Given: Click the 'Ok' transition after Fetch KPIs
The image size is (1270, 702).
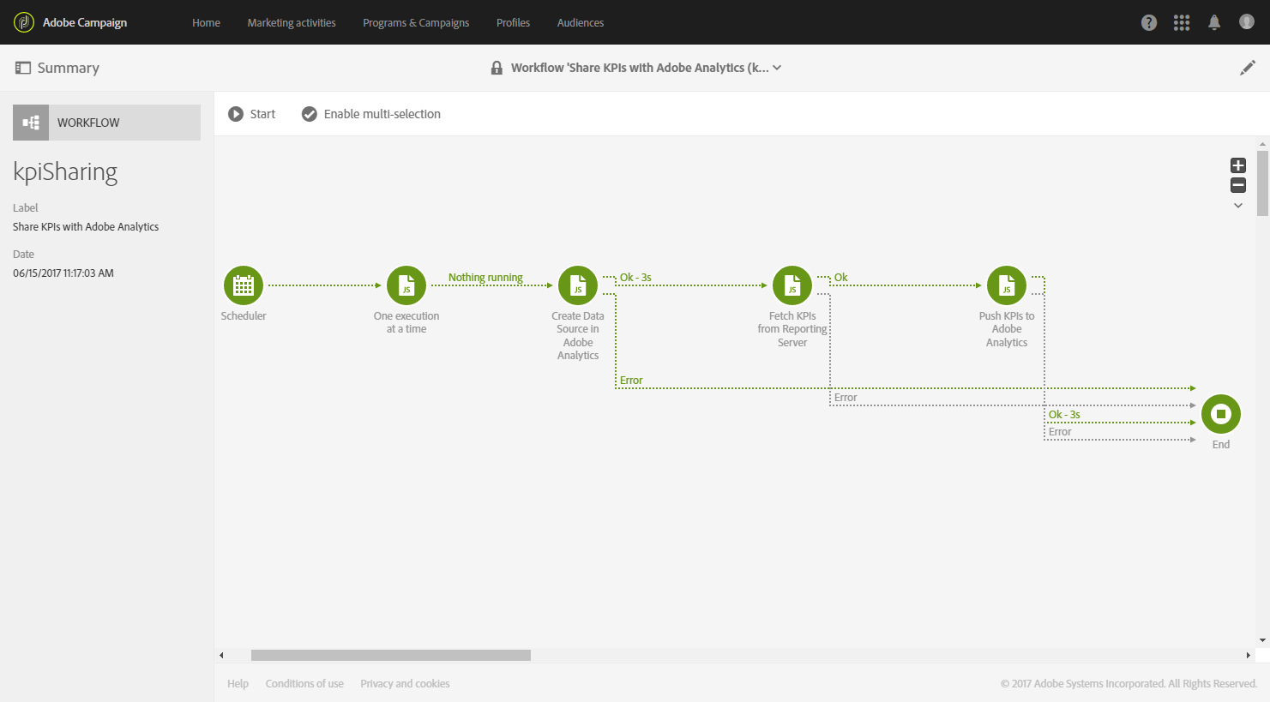Looking at the screenshot, I should tap(841, 278).
